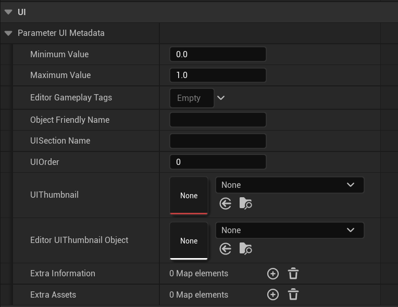Use selected asset for Editor UIThumbnail Object
Image resolution: width=398 pixels, height=307 pixels.
click(x=226, y=249)
